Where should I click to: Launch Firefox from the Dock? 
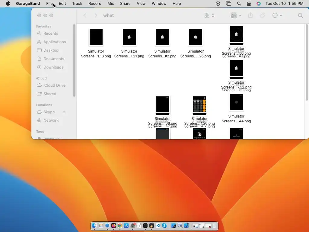113,225
